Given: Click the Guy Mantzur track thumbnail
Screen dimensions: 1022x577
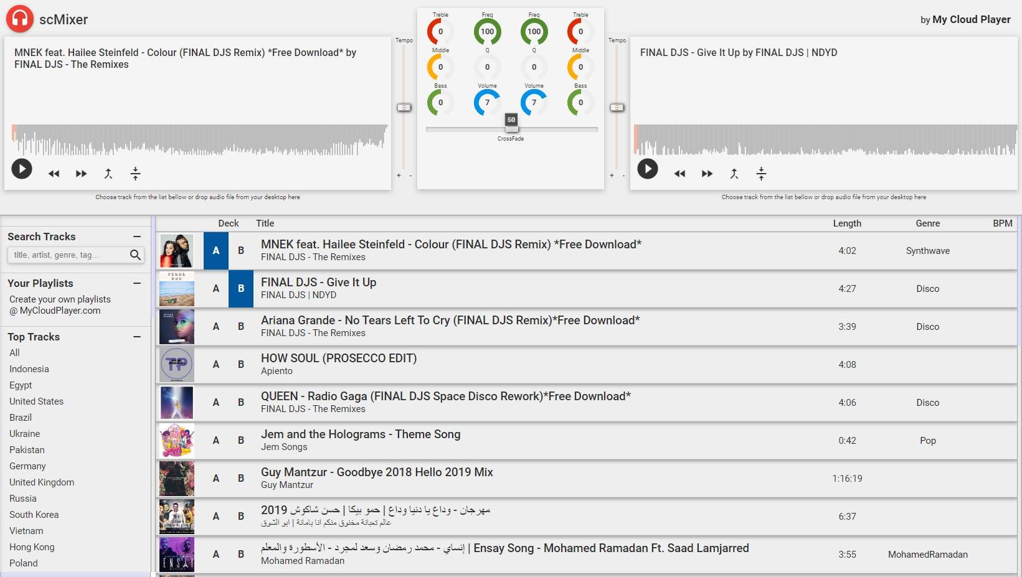Looking at the screenshot, I should (x=177, y=479).
